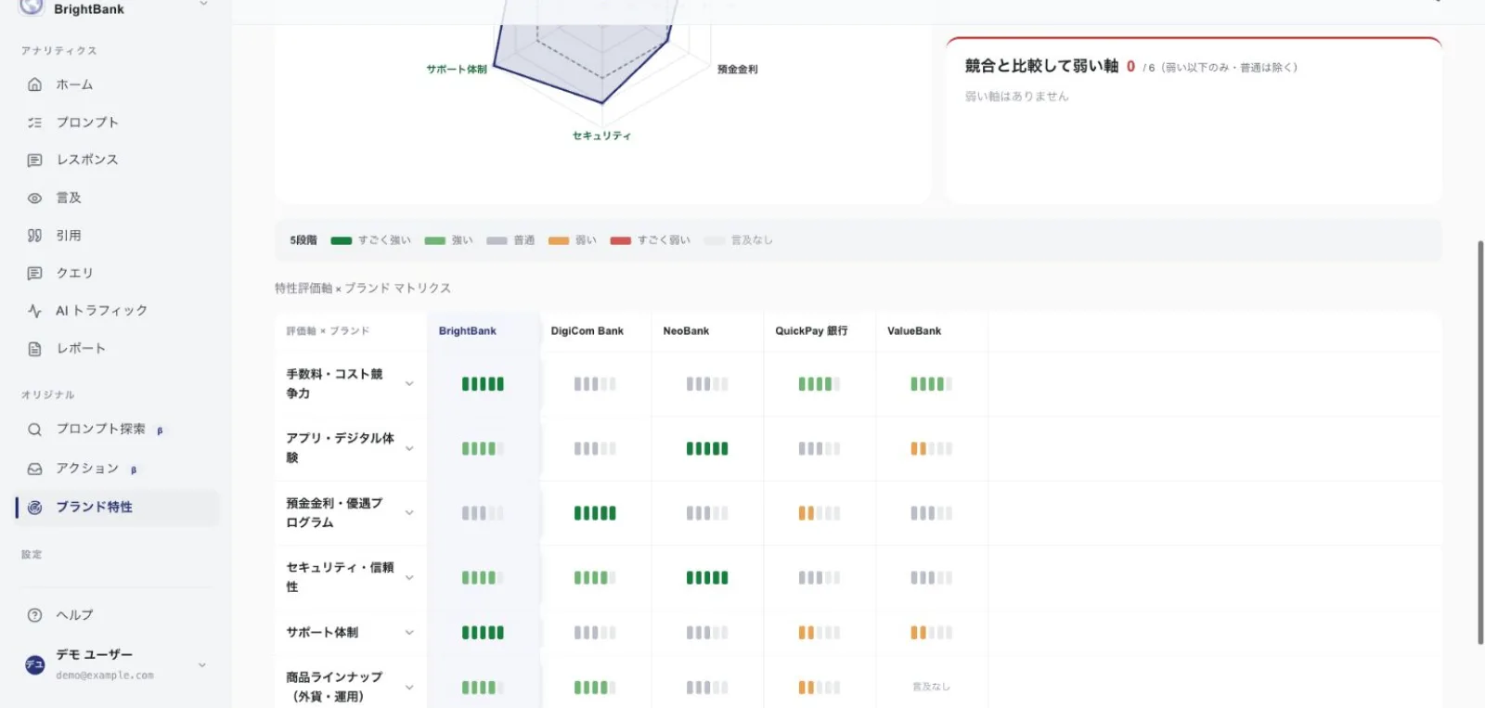Viewport: 1485px width, 708px height.
Task: Click the サポート体制 radar chart label
Action: (457, 70)
